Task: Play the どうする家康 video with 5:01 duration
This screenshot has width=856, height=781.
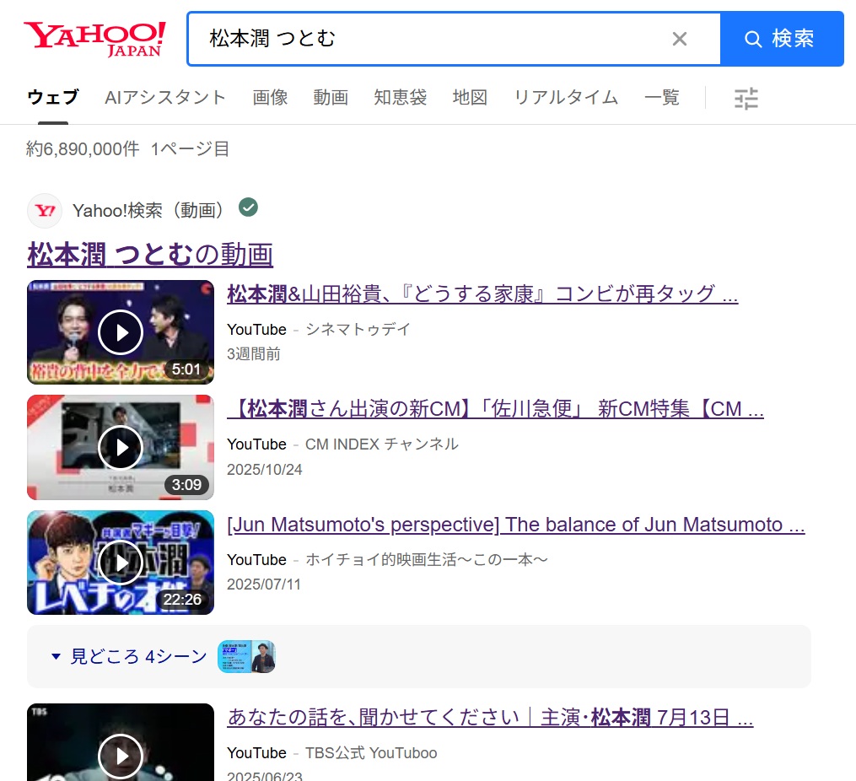Action: tap(121, 332)
